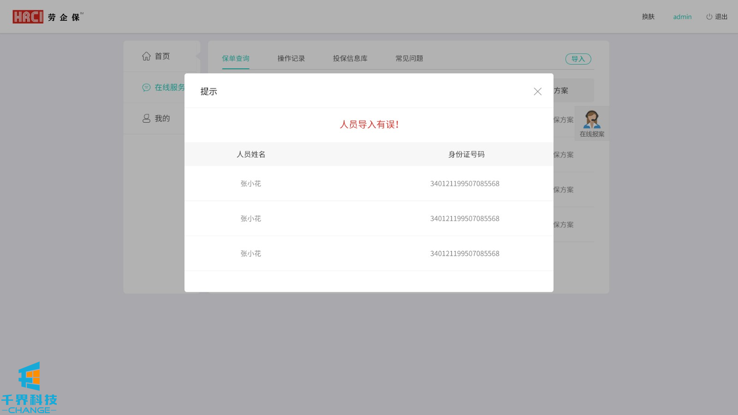The height and width of the screenshot is (415, 738).
Task: Open the 操作记录 tab
Action: click(x=291, y=59)
